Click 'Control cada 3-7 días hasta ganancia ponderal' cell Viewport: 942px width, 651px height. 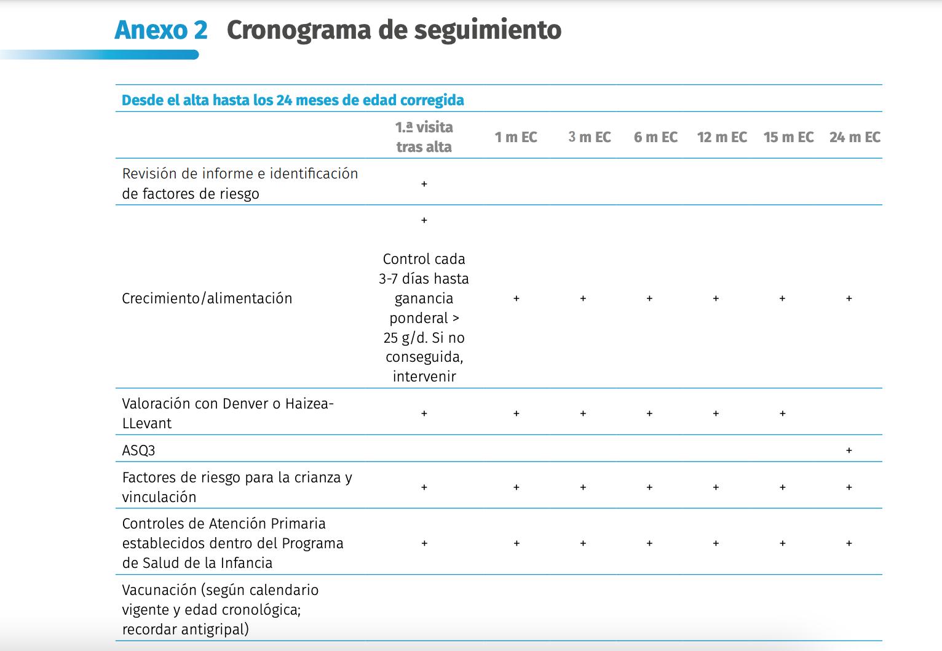tap(424, 318)
